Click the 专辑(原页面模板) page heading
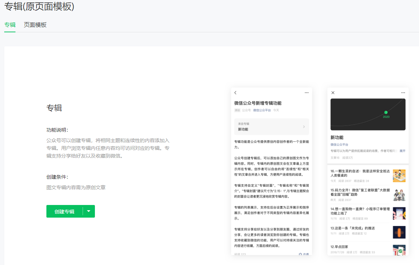 (39, 6)
